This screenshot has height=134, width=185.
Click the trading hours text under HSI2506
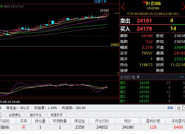click(x=153, y=14)
